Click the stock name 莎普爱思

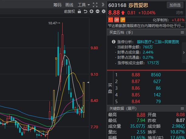(138, 5)
